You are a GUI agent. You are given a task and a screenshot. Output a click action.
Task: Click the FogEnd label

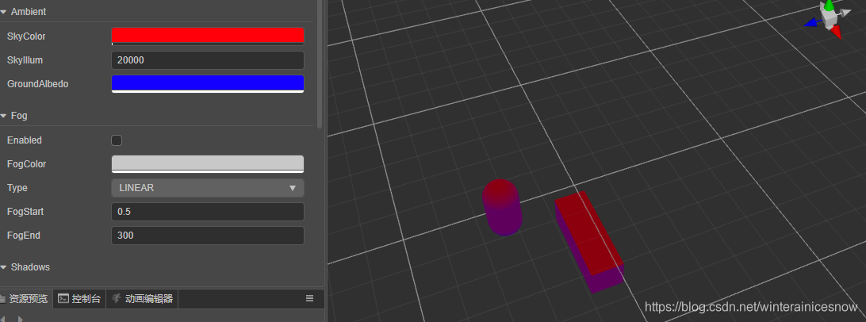coord(24,236)
